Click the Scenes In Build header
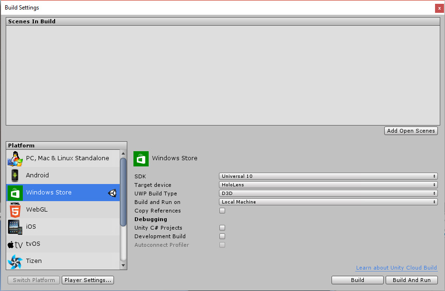The width and height of the screenshot is (445, 291). point(223,21)
